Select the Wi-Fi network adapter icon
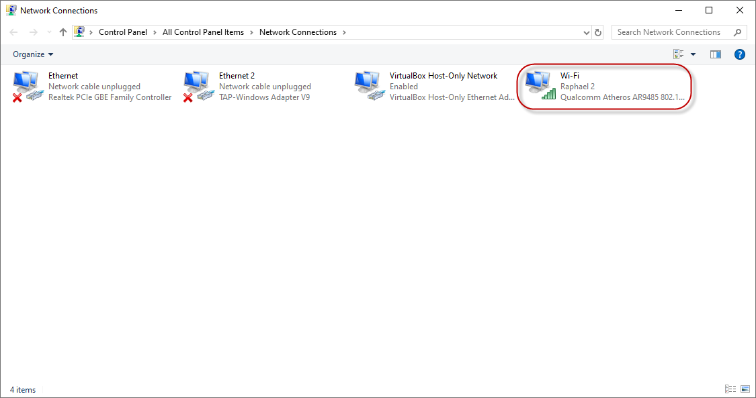Screen dimensions: 756x398 coord(541,86)
